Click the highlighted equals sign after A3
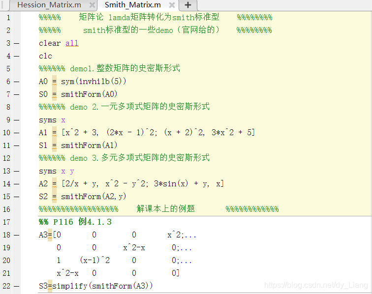 50,235
